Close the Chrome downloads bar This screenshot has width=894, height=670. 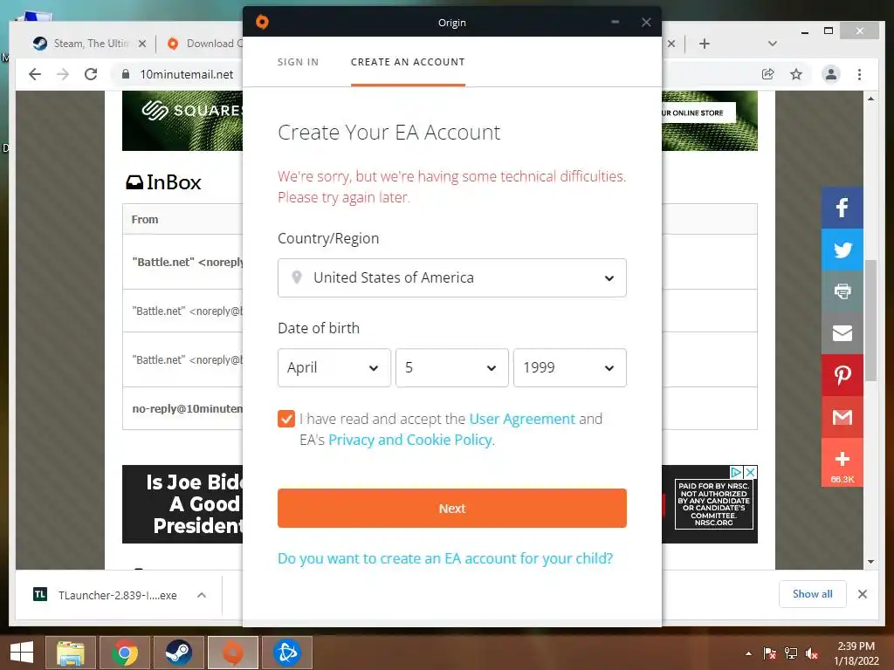click(863, 594)
